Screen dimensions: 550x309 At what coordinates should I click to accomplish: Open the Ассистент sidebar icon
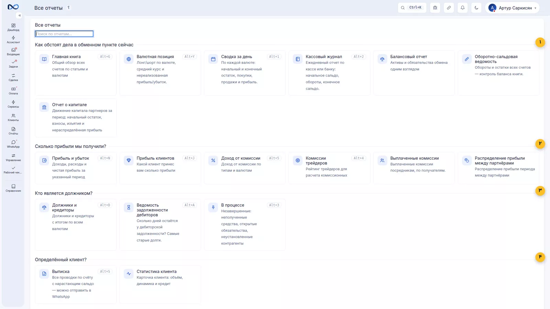(x=13, y=39)
